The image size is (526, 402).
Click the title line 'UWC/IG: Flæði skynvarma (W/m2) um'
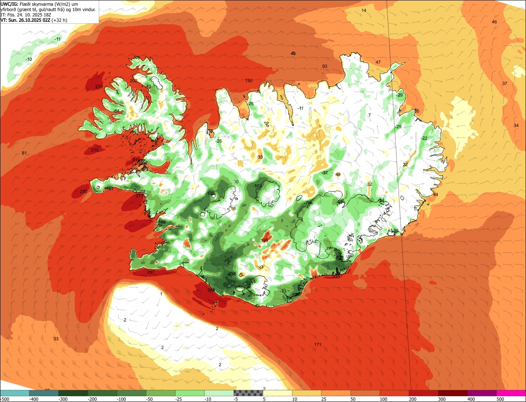tap(40, 4)
